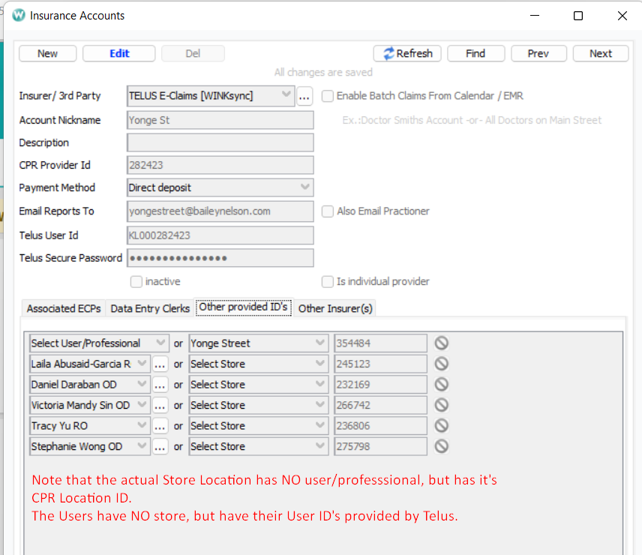
Task: Select the Other provided ID's tab
Action: pyautogui.click(x=244, y=307)
